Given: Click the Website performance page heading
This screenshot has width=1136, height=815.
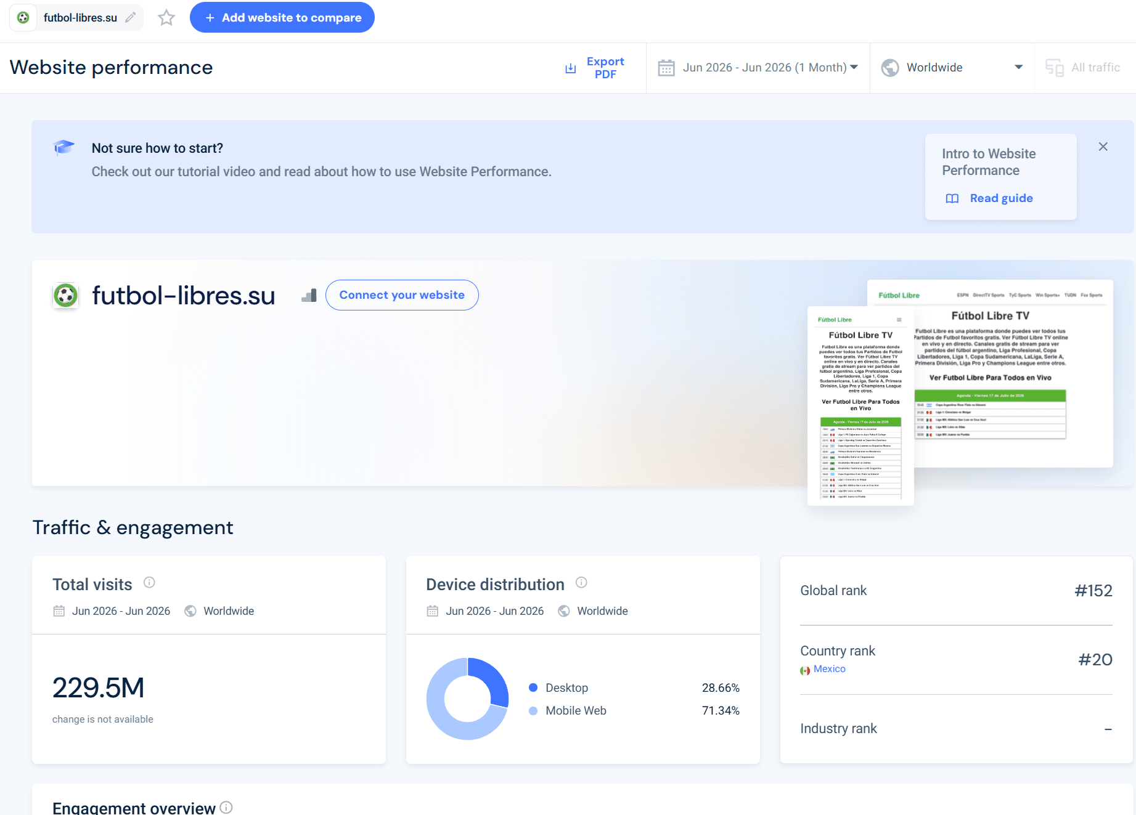Looking at the screenshot, I should click(x=112, y=67).
